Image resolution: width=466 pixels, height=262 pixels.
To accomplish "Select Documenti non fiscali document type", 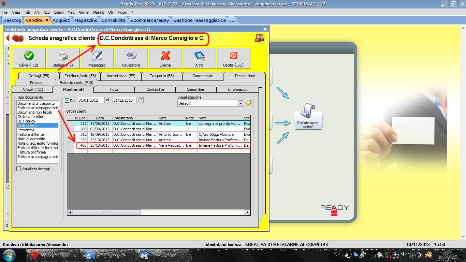I will pyautogui.click(x=38, y=112).
